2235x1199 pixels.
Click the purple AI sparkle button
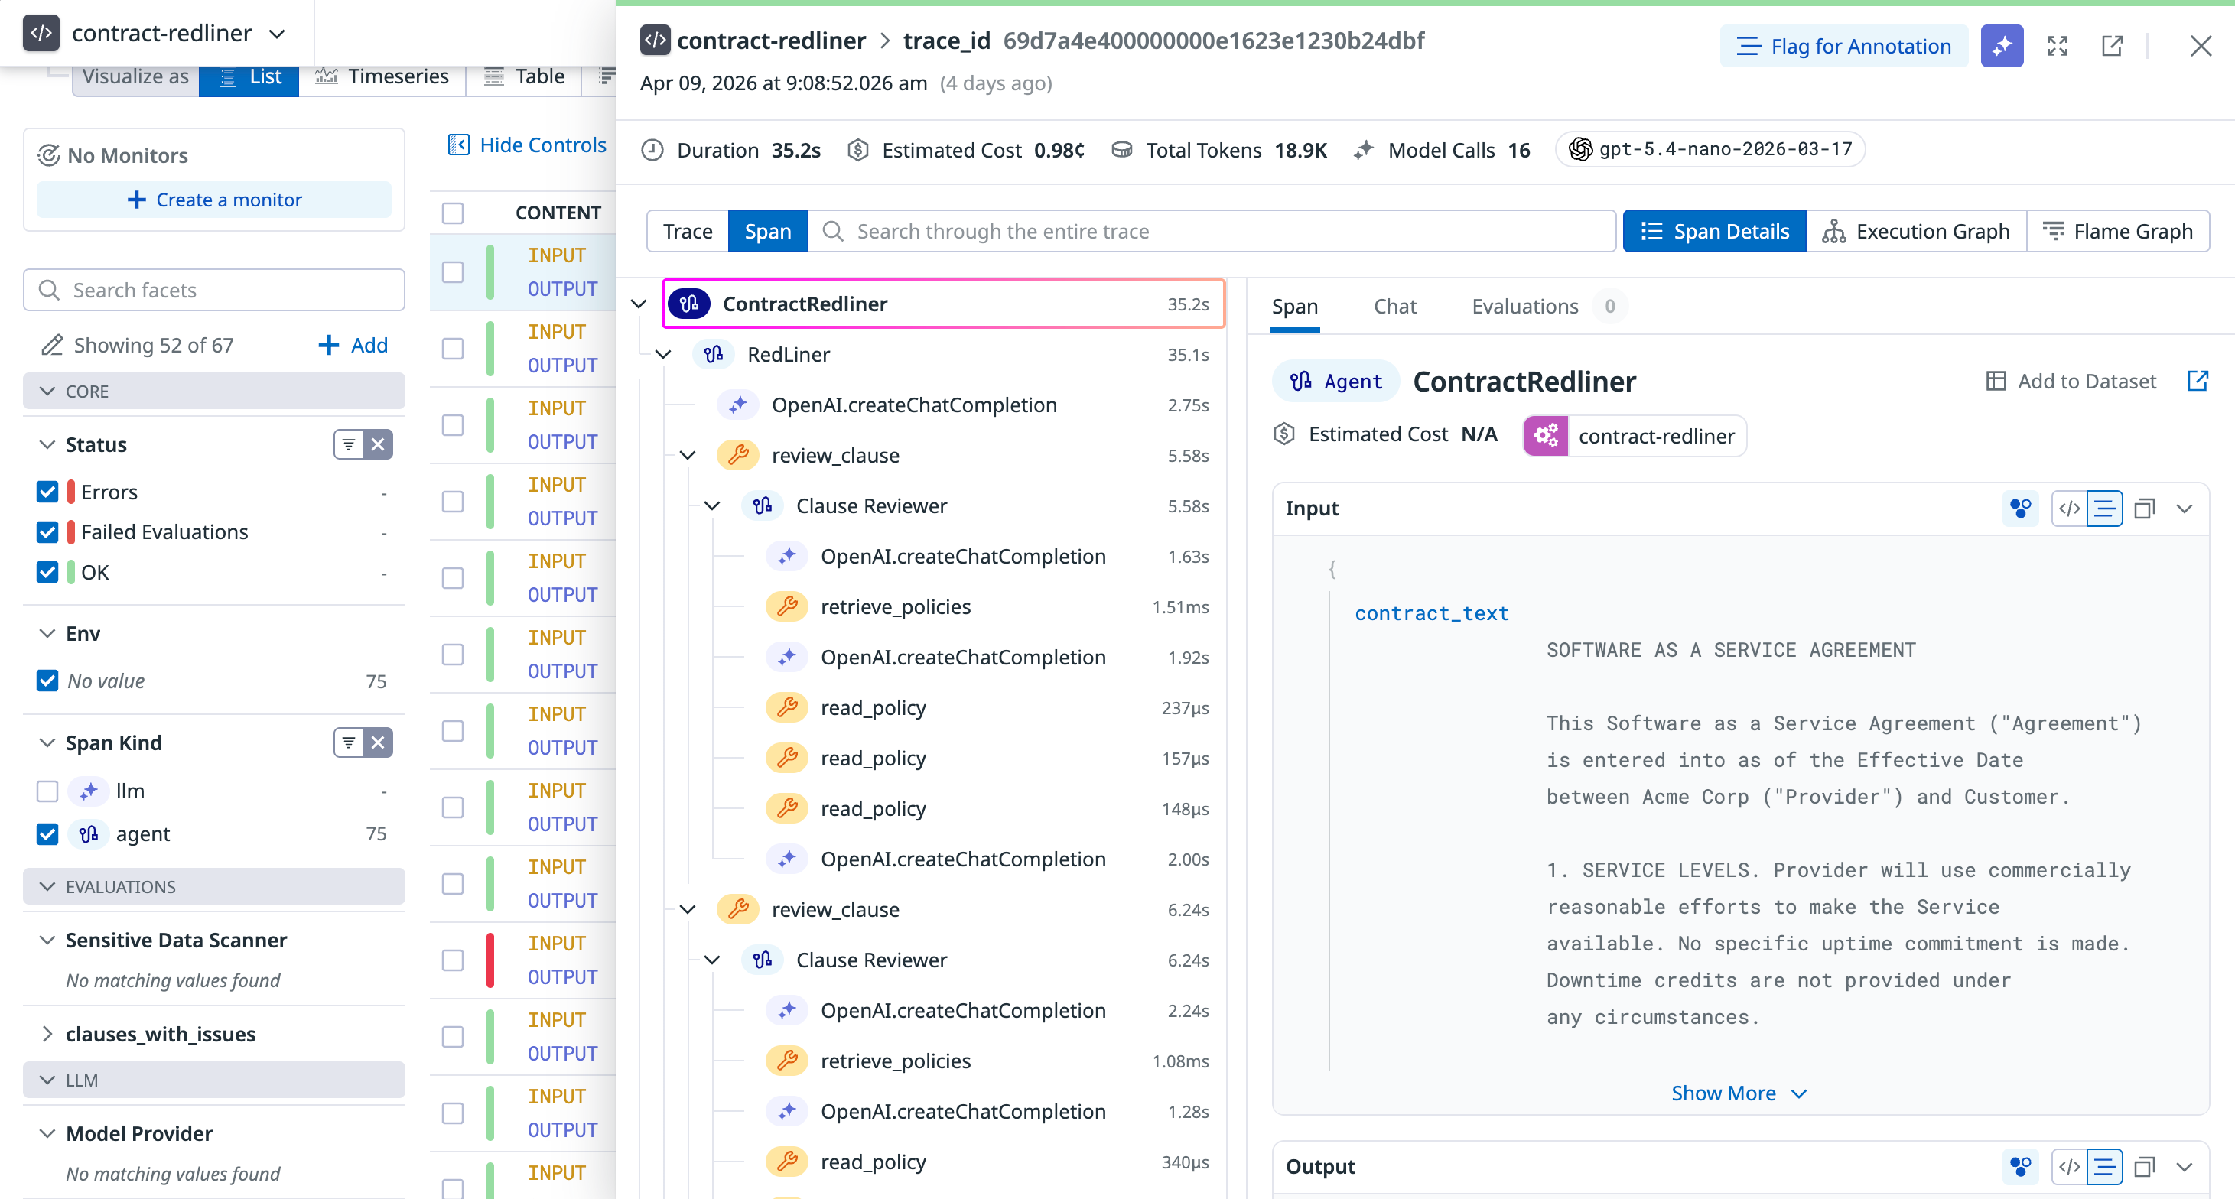2002,46
